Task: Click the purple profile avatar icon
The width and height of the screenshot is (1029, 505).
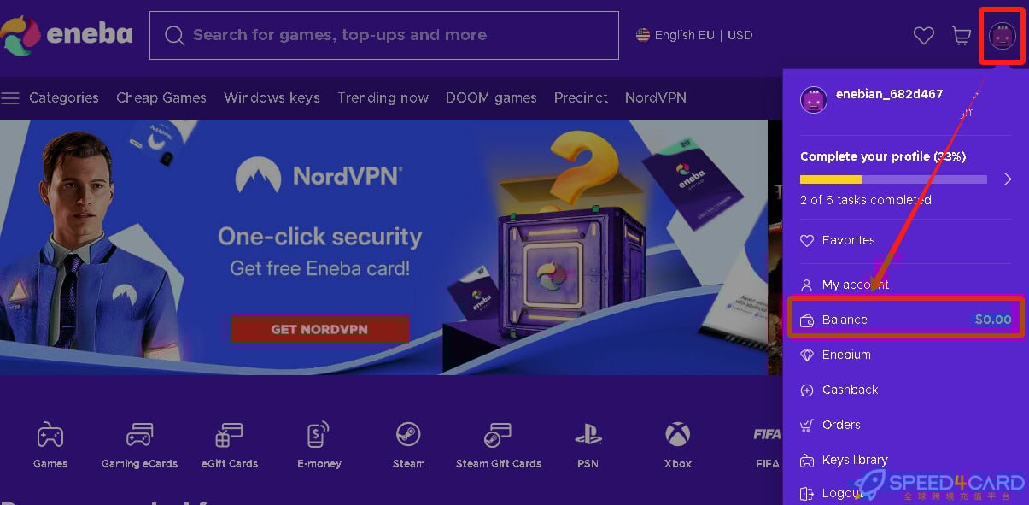Action: (x=1002, y=36)
